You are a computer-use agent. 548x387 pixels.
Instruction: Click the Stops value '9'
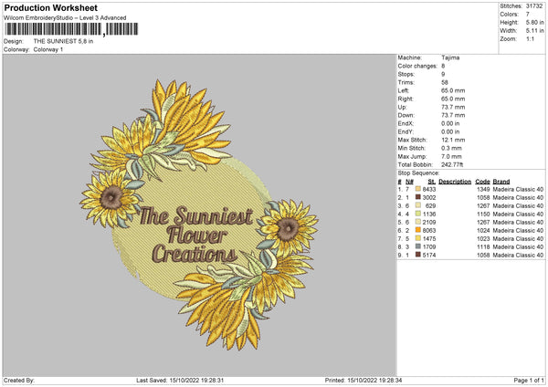pyautogui.click(x=443, y=74)
